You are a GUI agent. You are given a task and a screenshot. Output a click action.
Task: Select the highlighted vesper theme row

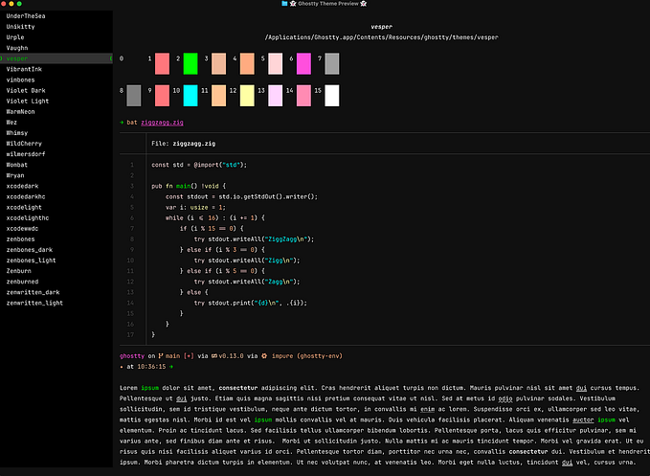click(56, 58)
